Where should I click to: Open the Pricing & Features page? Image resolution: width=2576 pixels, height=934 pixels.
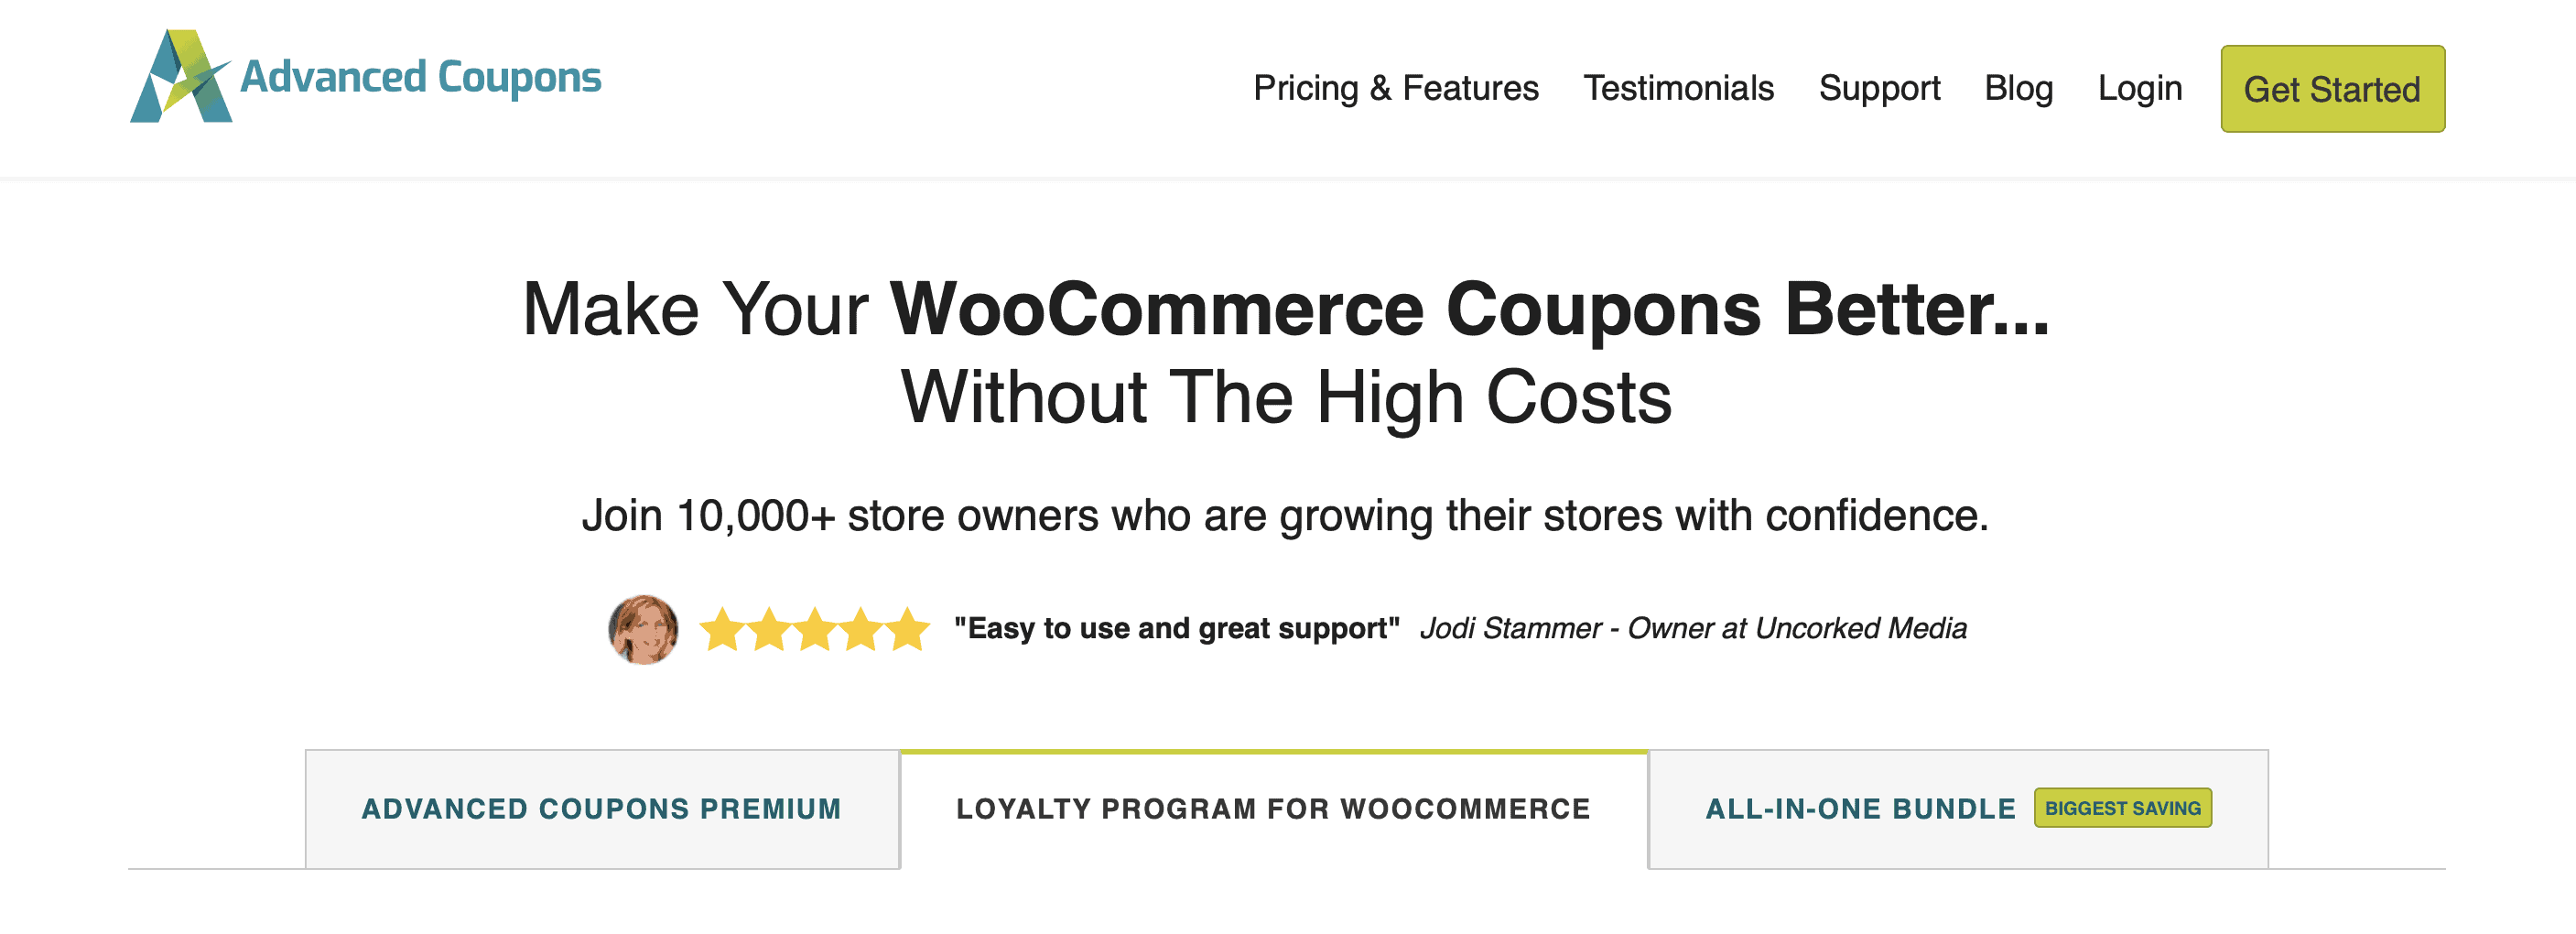pyautogui.click(x=1395, y=88)
